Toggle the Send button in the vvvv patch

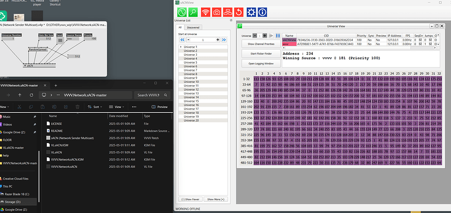point(60,41)
